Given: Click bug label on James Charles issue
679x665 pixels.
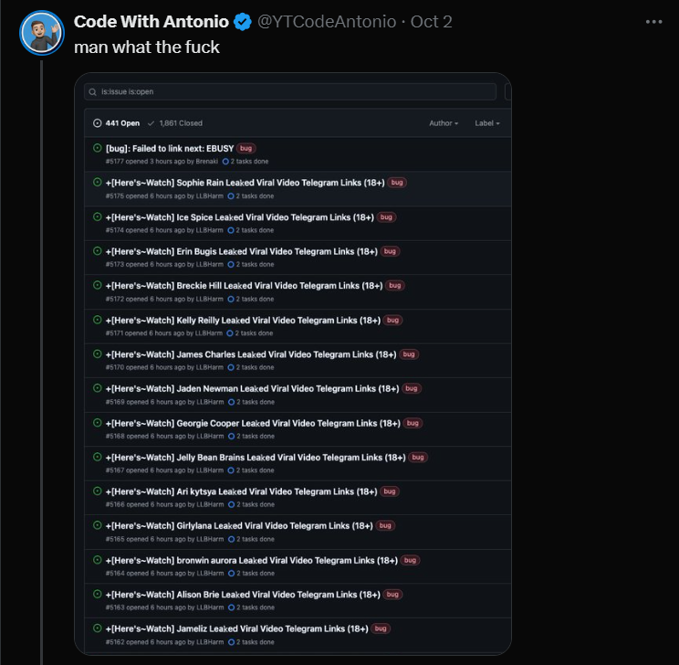Looking at the screenshot, I should pyautogui.click(x=409, y=354).
